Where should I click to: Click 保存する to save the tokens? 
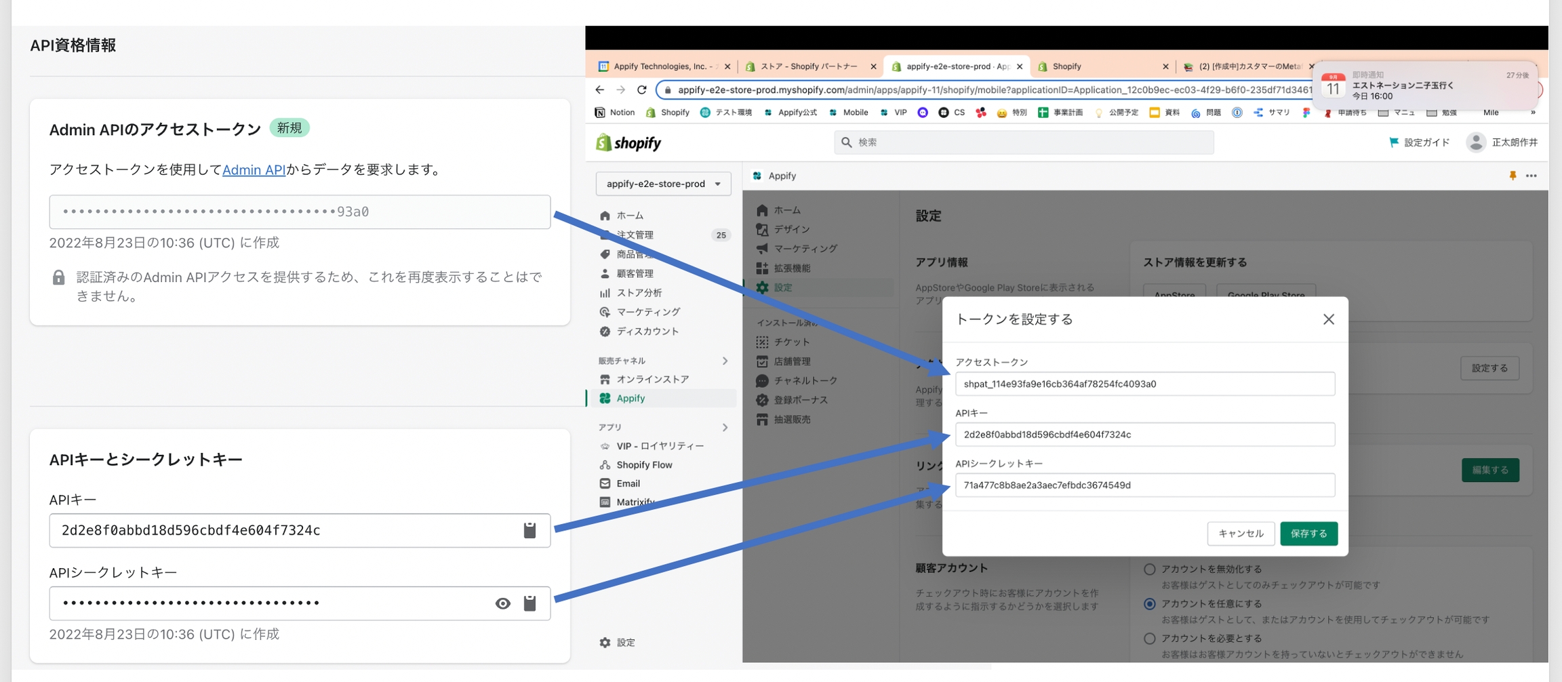point(1308,534)
